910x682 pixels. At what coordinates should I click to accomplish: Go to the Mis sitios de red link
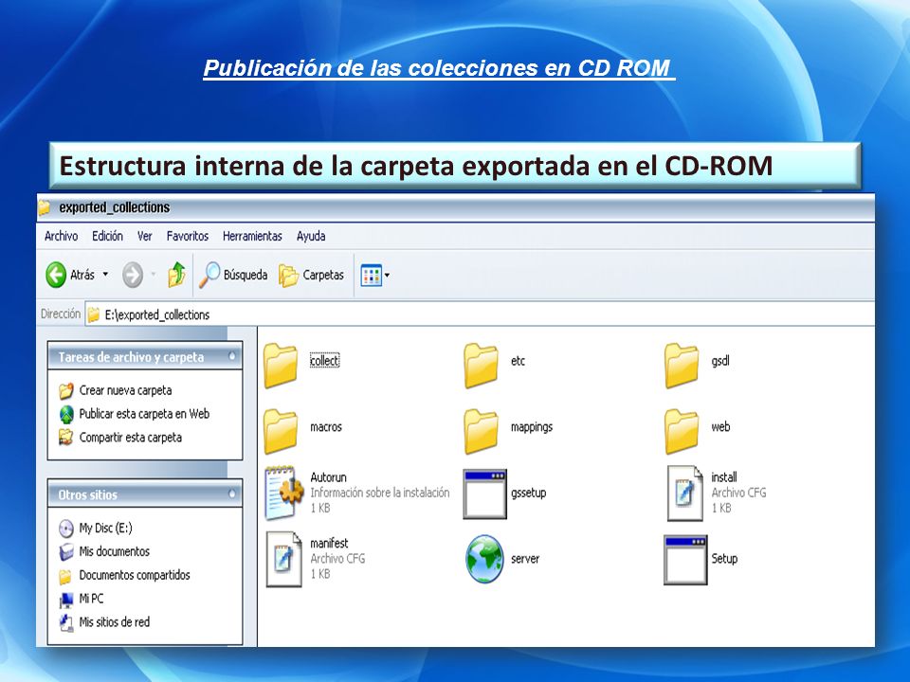[115, 622]
